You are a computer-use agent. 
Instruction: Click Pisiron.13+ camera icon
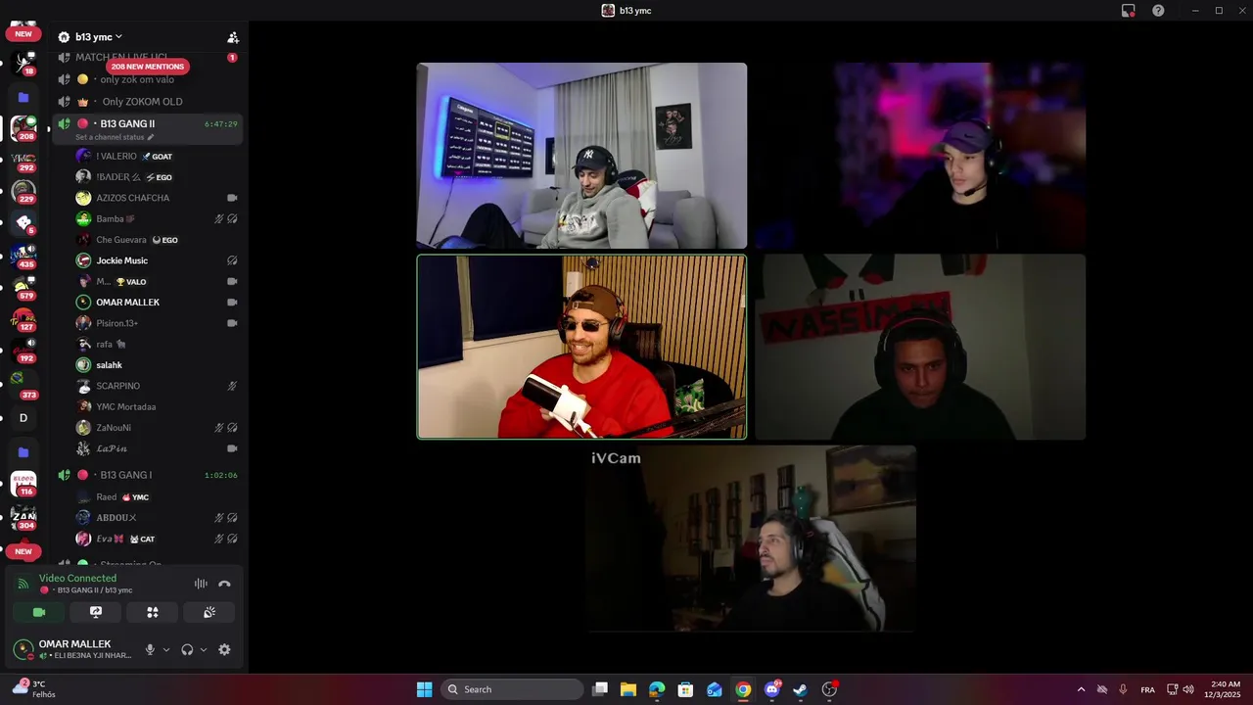pyautogui.click(x=232, y=323)
